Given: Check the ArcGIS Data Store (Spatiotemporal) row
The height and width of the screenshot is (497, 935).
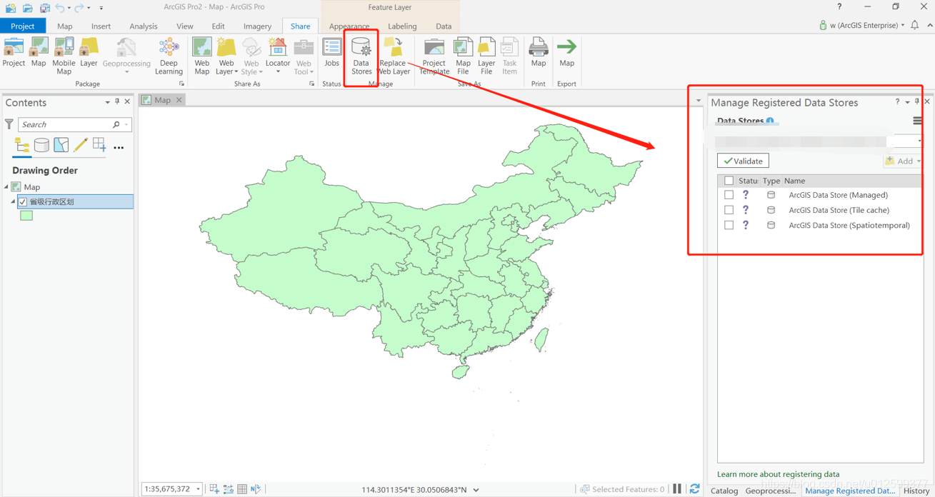Looking at the screenshot, I should [x=729, y=225].
